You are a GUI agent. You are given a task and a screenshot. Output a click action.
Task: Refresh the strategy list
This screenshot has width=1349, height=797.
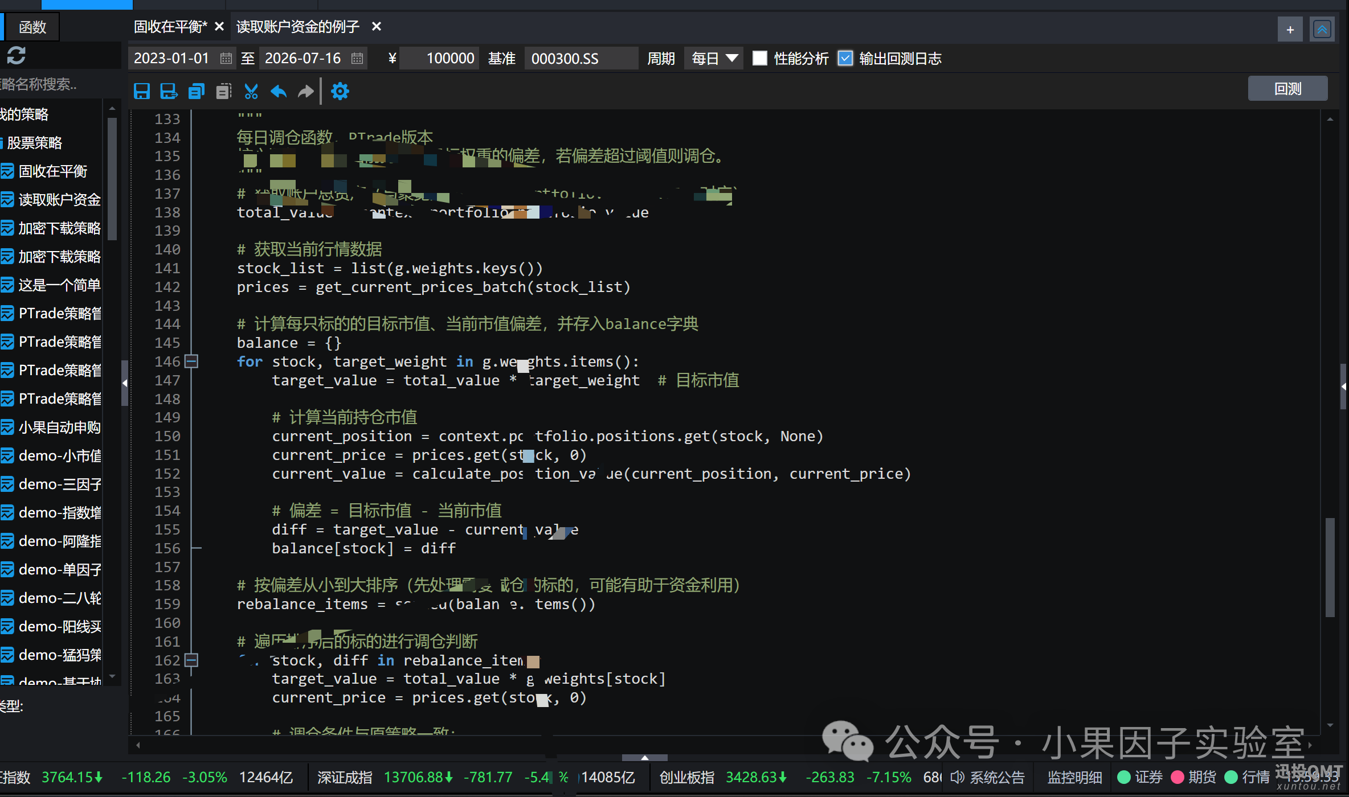click(16, 56)
